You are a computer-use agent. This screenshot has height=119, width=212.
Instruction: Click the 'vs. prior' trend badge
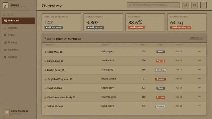95,27
